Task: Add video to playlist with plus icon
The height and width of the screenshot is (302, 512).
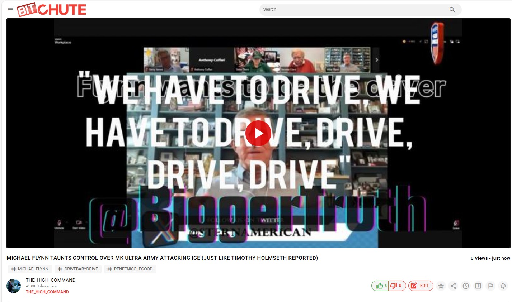Action: point(478,286)
